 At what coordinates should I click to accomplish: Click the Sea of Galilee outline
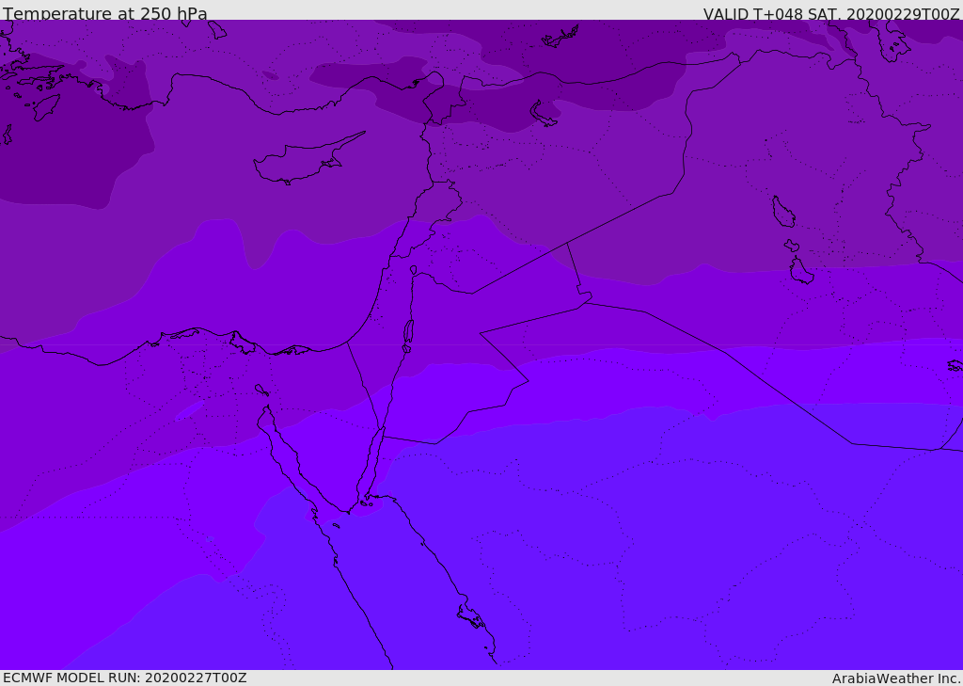pos(414,270)
